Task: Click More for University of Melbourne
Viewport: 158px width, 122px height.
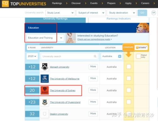Action: coord(93,78)
